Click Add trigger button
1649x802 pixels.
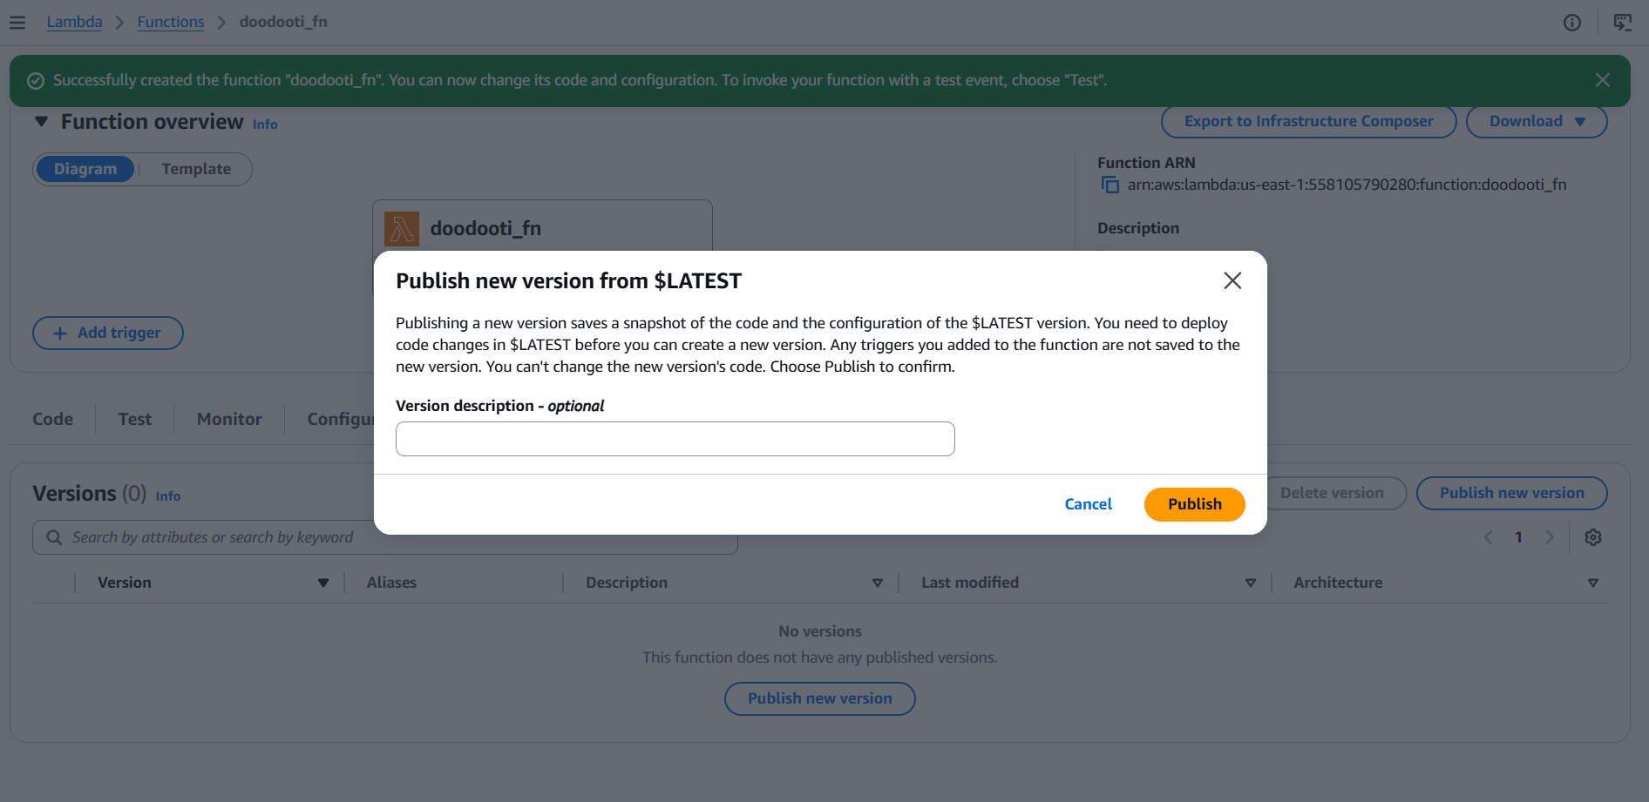tap(108, 333)
